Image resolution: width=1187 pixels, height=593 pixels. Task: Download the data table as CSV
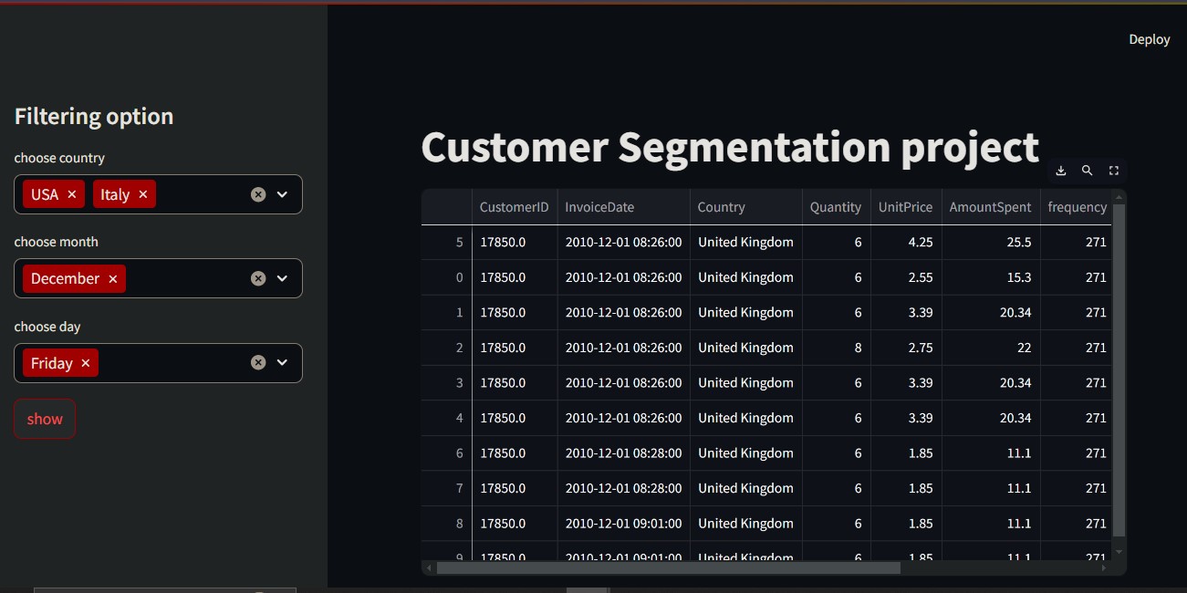click(1061, 171)
